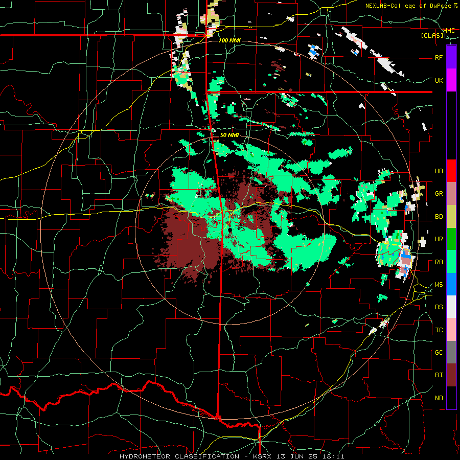460x460 pixels.
Task: Click the Hydrometeor Classification KSRX caption
Action: tap(232, 456)
